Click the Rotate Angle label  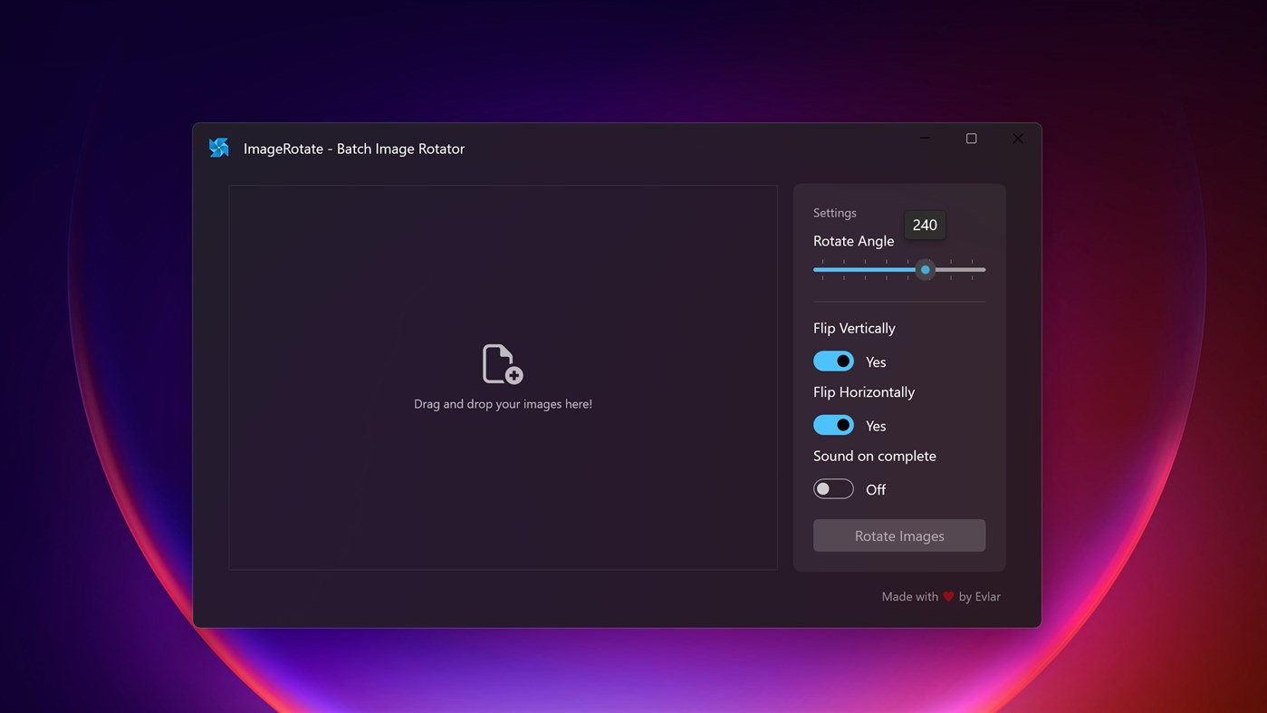[853, 241]
